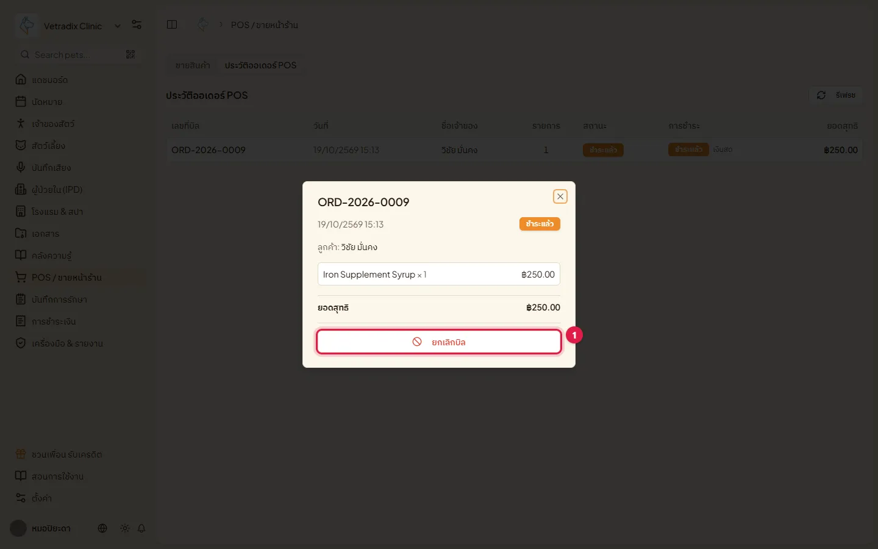This screenshot has width=878, height=549.
Task: Open the language globe icon
Action: pos(102,528)
